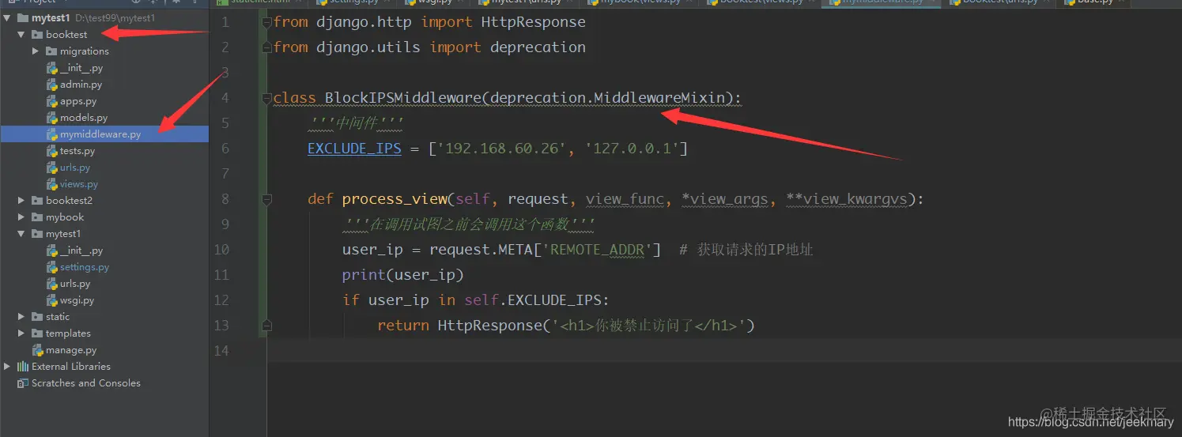Click line number 14 in the gutter
Viewport: 1182px width, 437px height.
tap(221, 351)
